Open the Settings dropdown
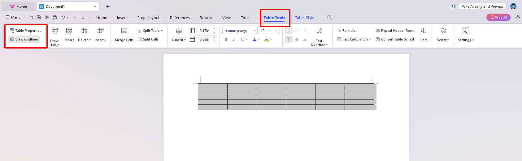The height and width of the screenshot is (161, 522). [x=466, y=35]
